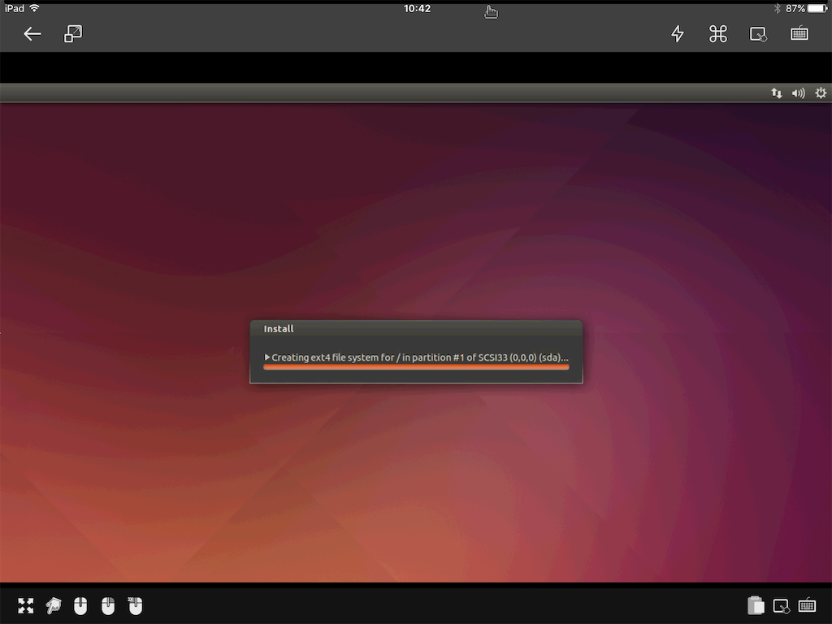Show keyboard from the bottom bar
Viewport: 832px width, 624px height.
pos(807,605)
